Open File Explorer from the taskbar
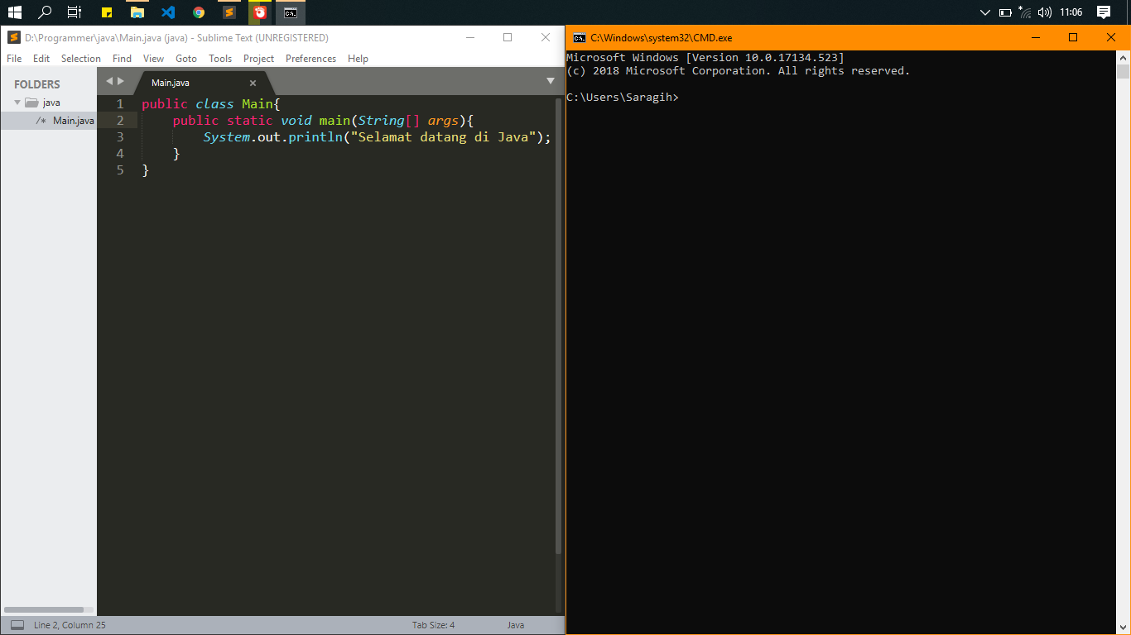 point(137,12)
